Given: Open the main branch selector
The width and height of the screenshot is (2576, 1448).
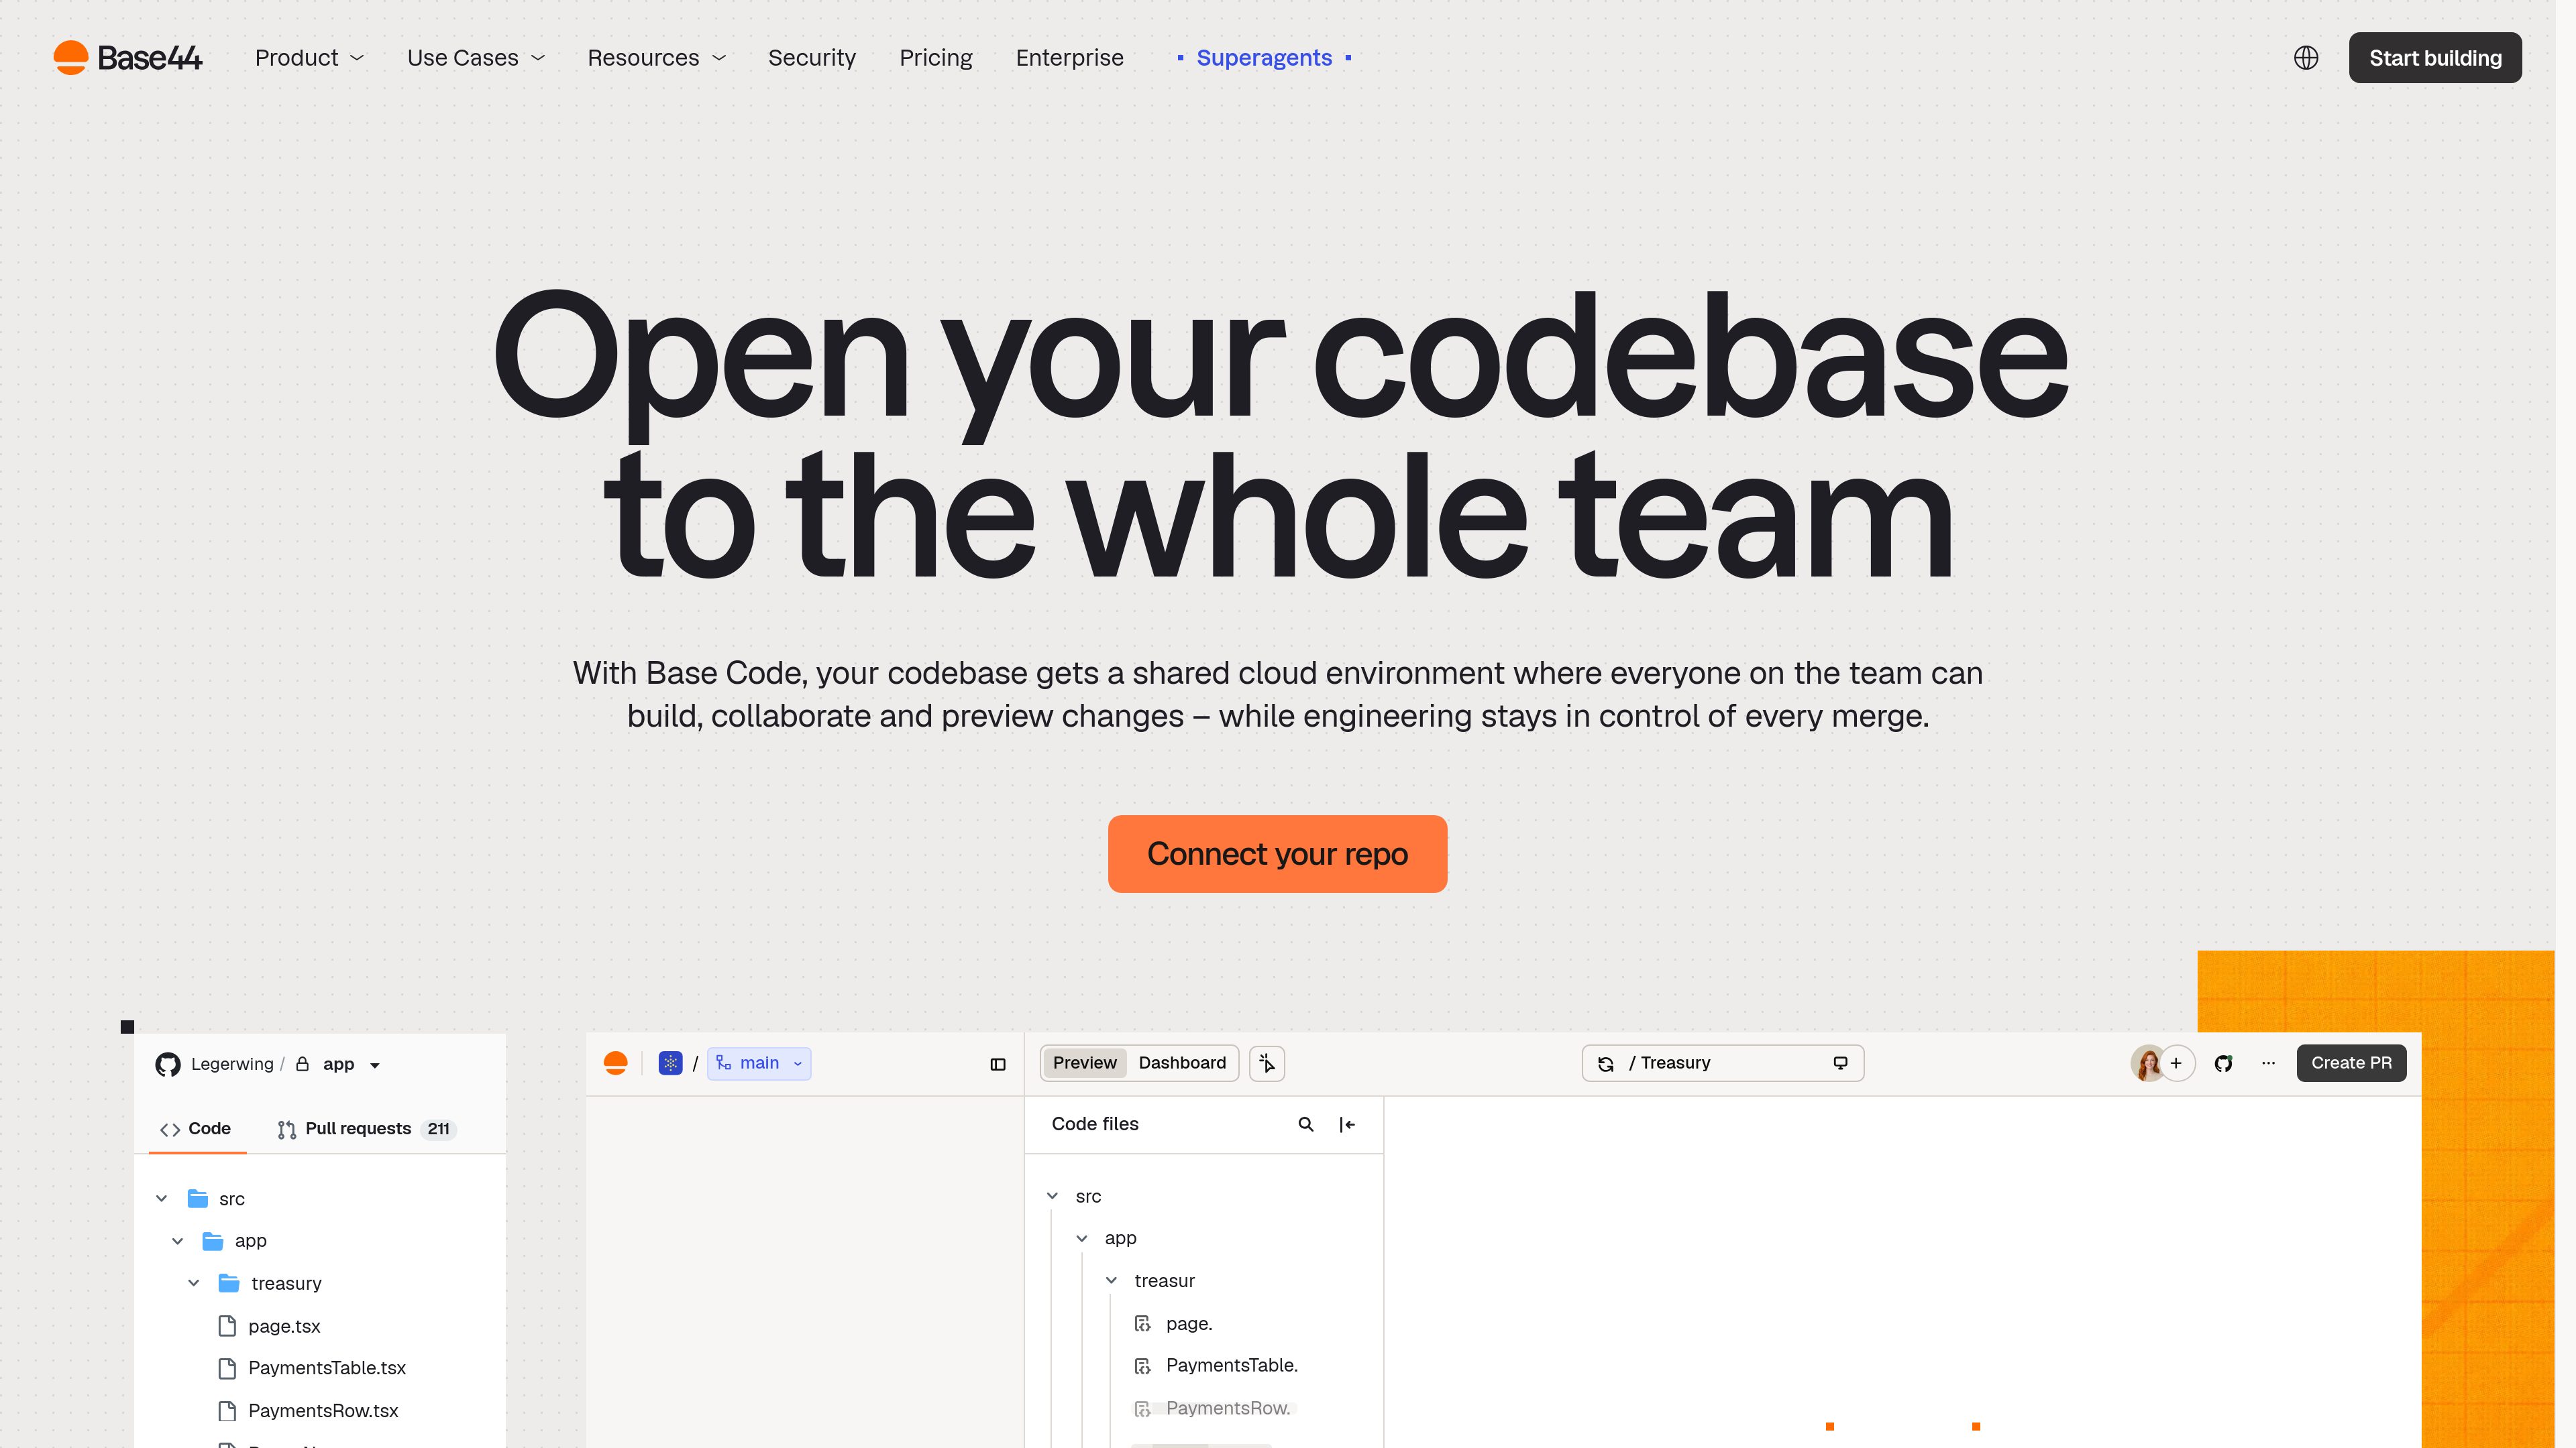Looking at the screenshot, I should 759,1063.
